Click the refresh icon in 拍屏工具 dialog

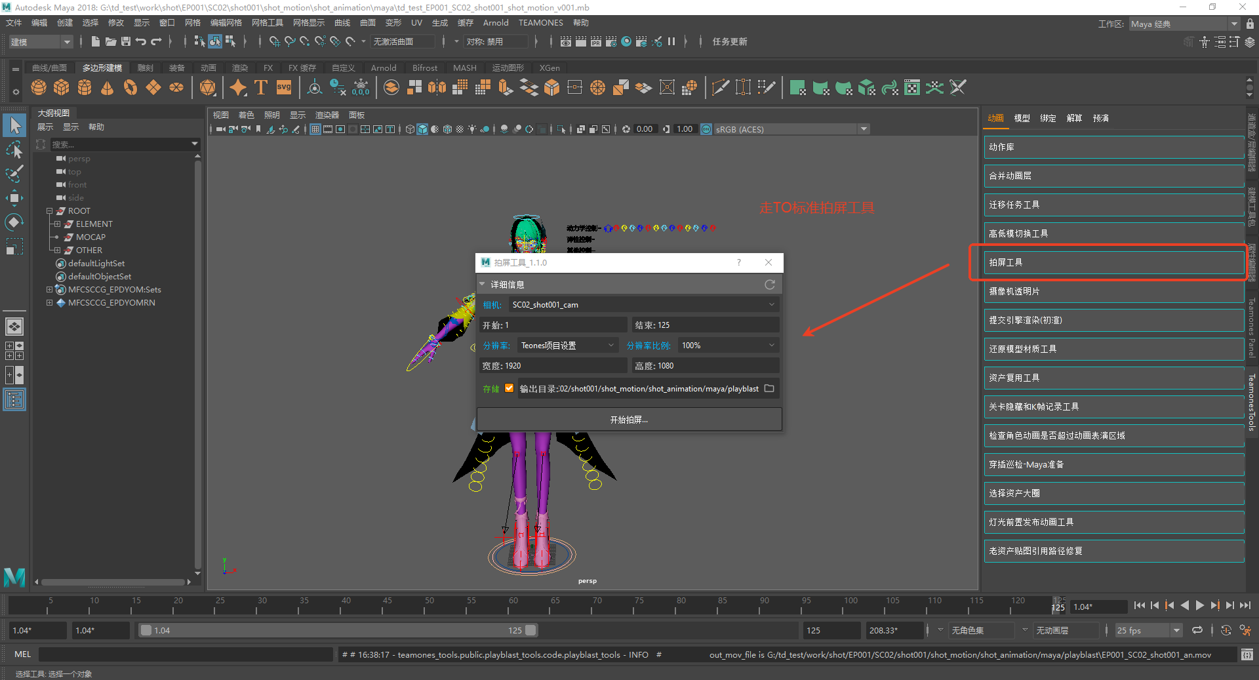[770, 285]
